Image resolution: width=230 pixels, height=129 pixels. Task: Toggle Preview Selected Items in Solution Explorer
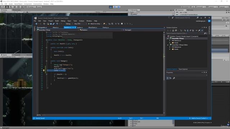click(202, 30)
